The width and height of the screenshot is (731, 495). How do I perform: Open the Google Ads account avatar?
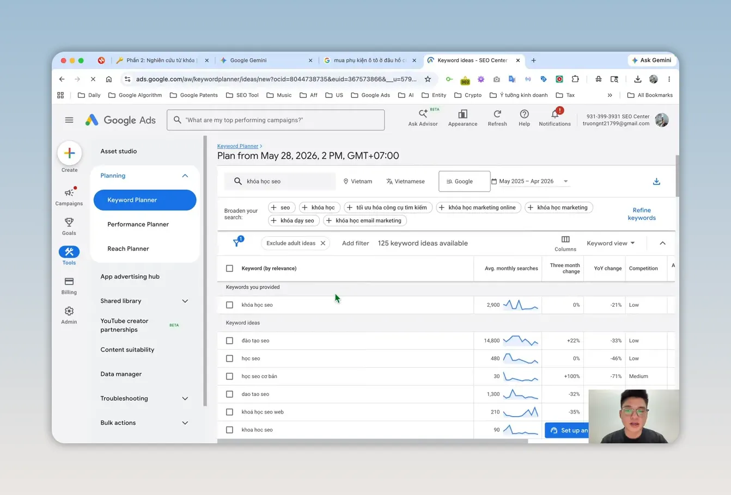click(x=662, y=120)
